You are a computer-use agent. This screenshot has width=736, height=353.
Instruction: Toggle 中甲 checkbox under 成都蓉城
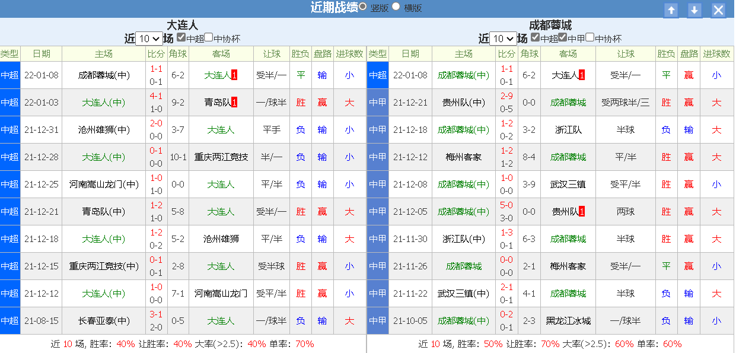click(x=562, y=37)
